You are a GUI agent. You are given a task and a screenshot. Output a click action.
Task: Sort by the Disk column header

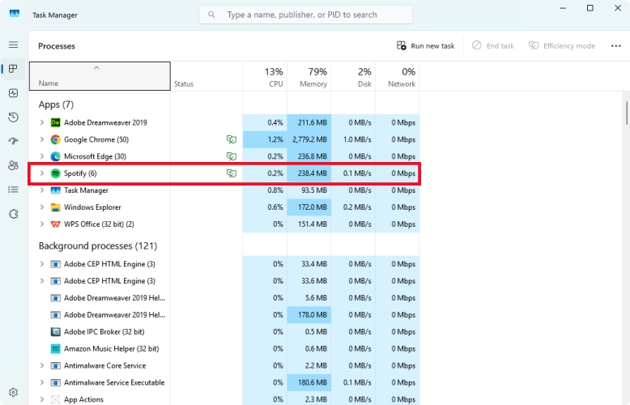353,76
